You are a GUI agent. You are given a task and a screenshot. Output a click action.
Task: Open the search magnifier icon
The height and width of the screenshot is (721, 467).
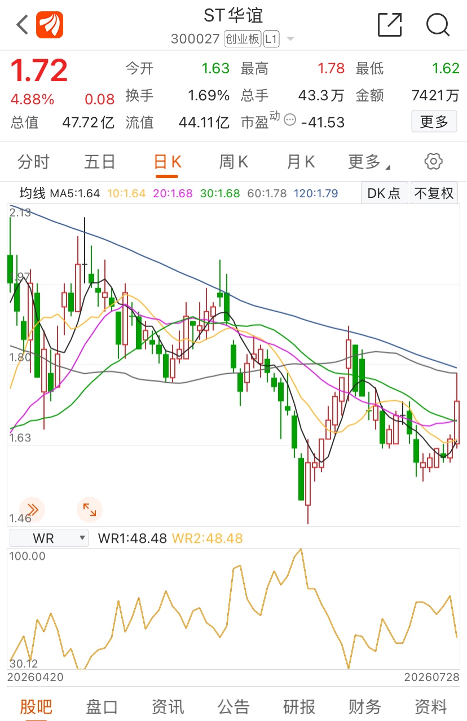(438, 25)
